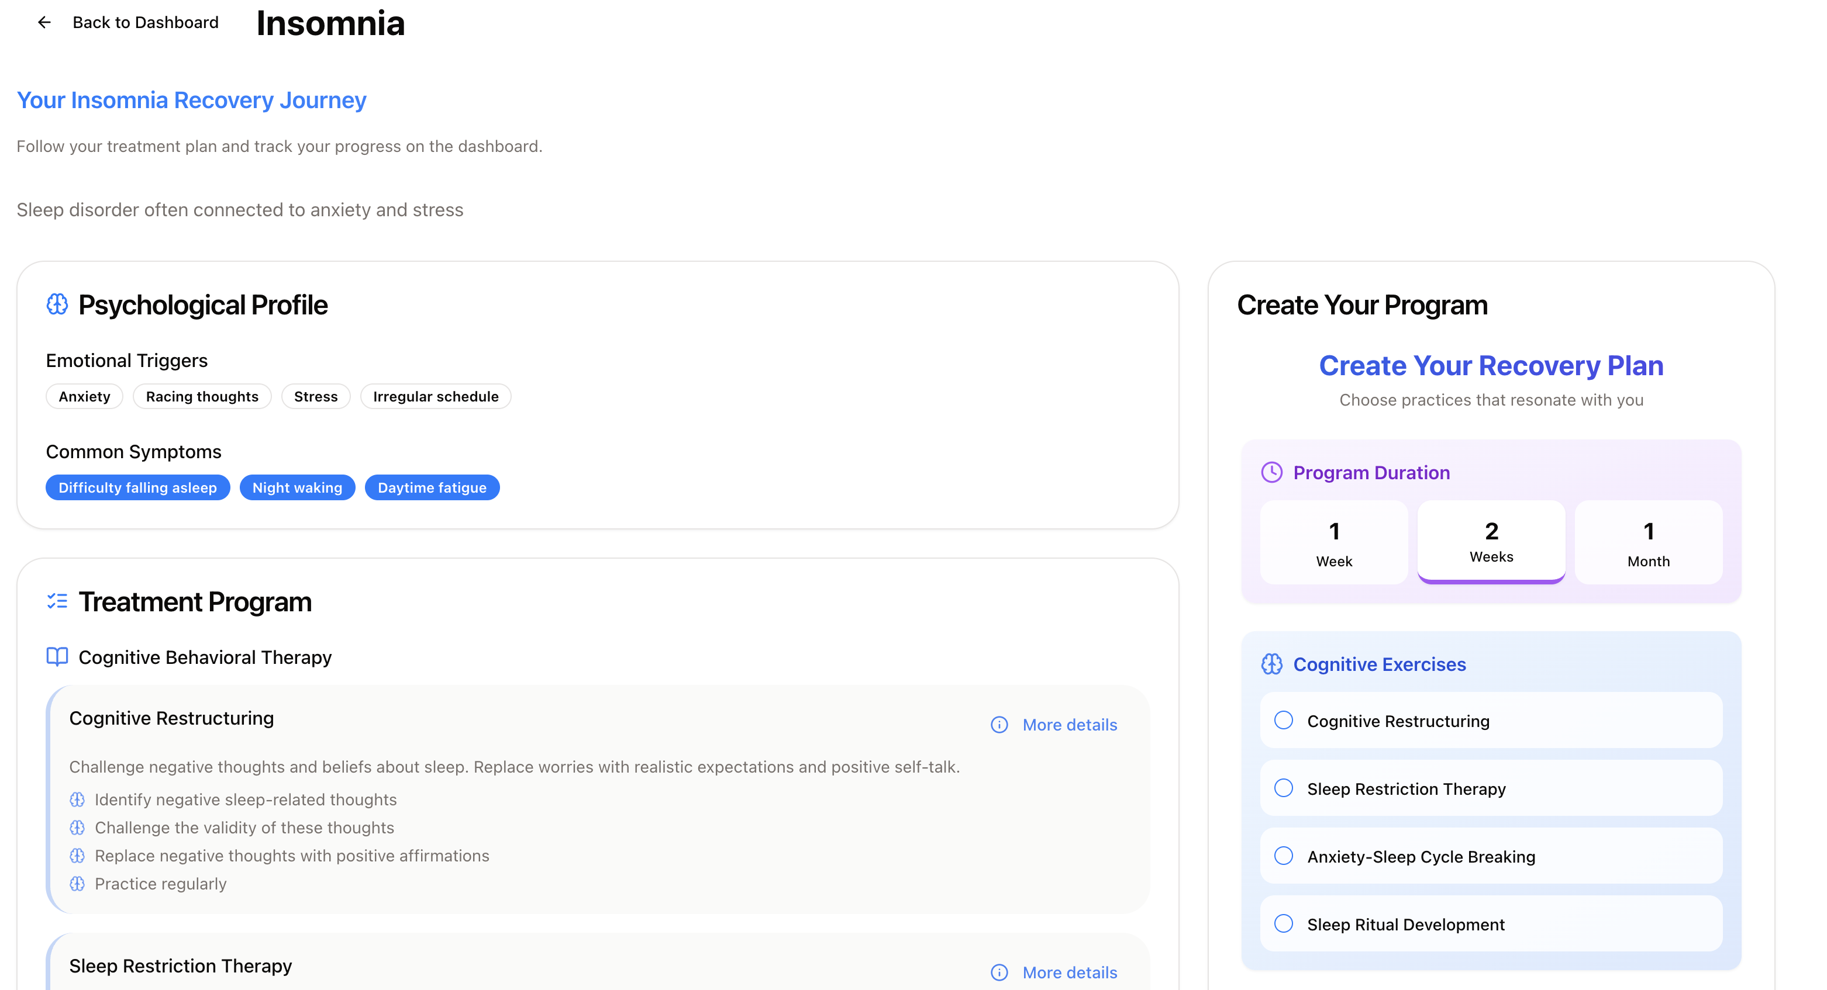
Task: Click checklist icon beside Treatment Program
Action: (x=57, y=601)
